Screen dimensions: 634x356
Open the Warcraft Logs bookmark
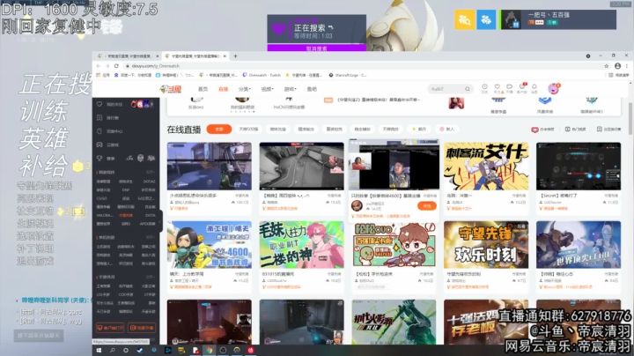[348, 75]
